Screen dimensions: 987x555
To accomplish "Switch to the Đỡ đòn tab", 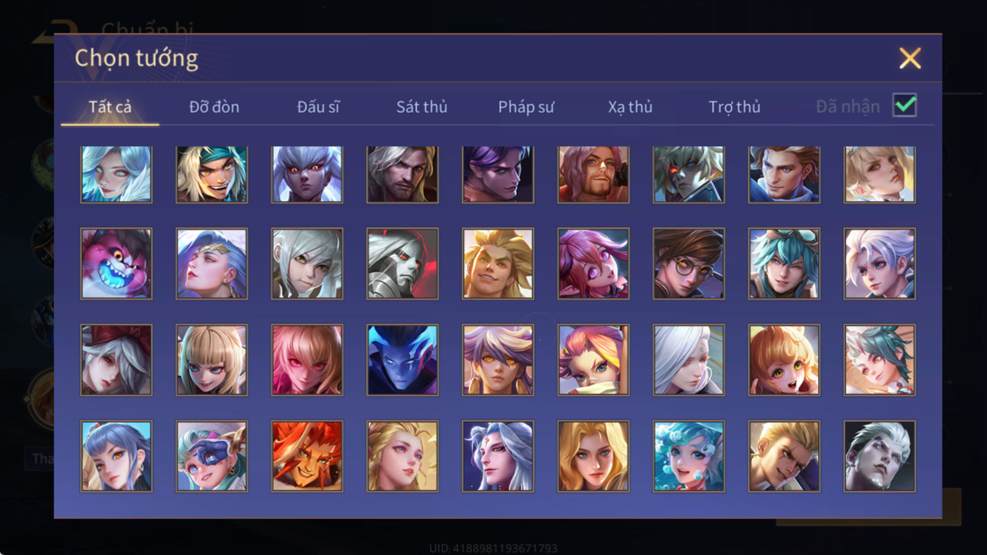I will [214, 107].
